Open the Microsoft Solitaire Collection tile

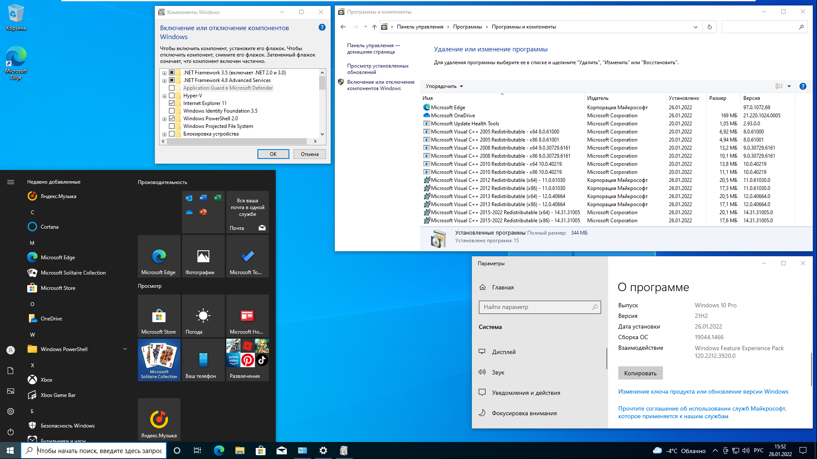[159, 360]
